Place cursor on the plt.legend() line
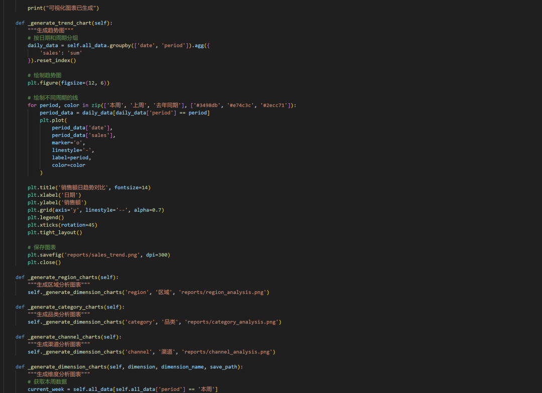542x393 pixels. click(x=46, y=217)
